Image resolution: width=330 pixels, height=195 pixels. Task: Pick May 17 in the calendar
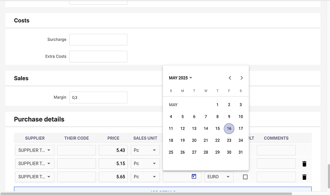click(240, 129)
